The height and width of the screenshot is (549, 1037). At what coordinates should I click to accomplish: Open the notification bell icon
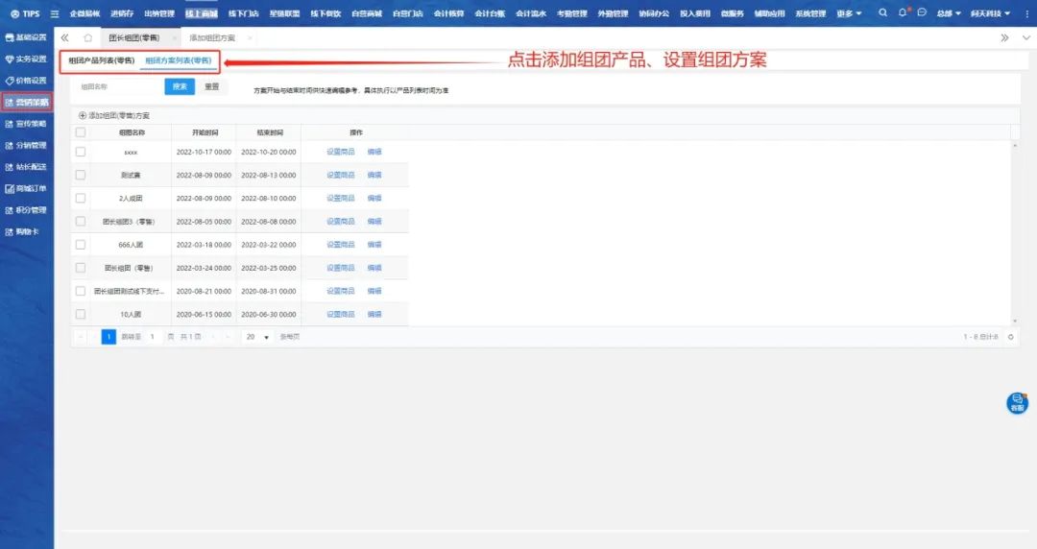(x=904, y=13)
